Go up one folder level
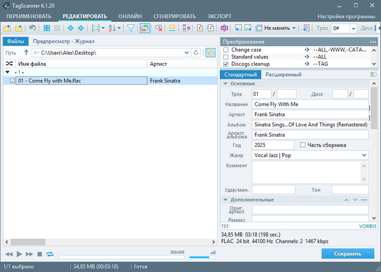Viewport: 381px width, 272px height. [26, 53]
